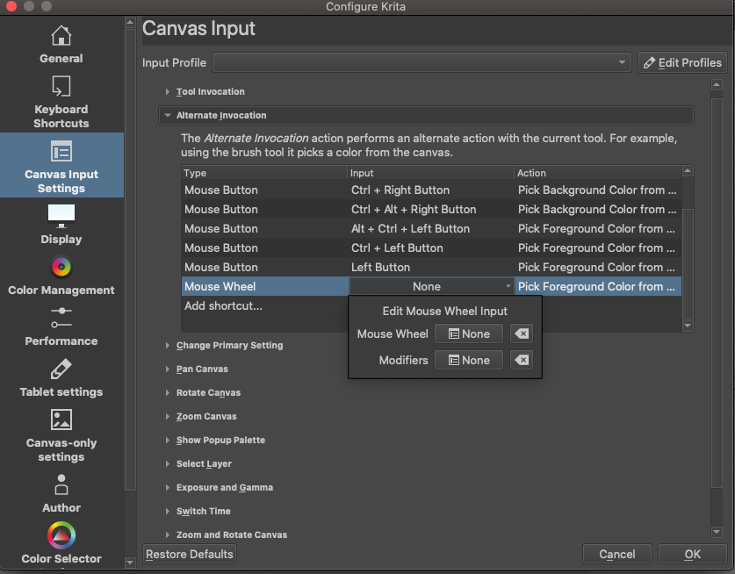Open the Keyboard Shortcuts page
The height and width of the screenshot is (574, 735).
click(x=61, y=98)
